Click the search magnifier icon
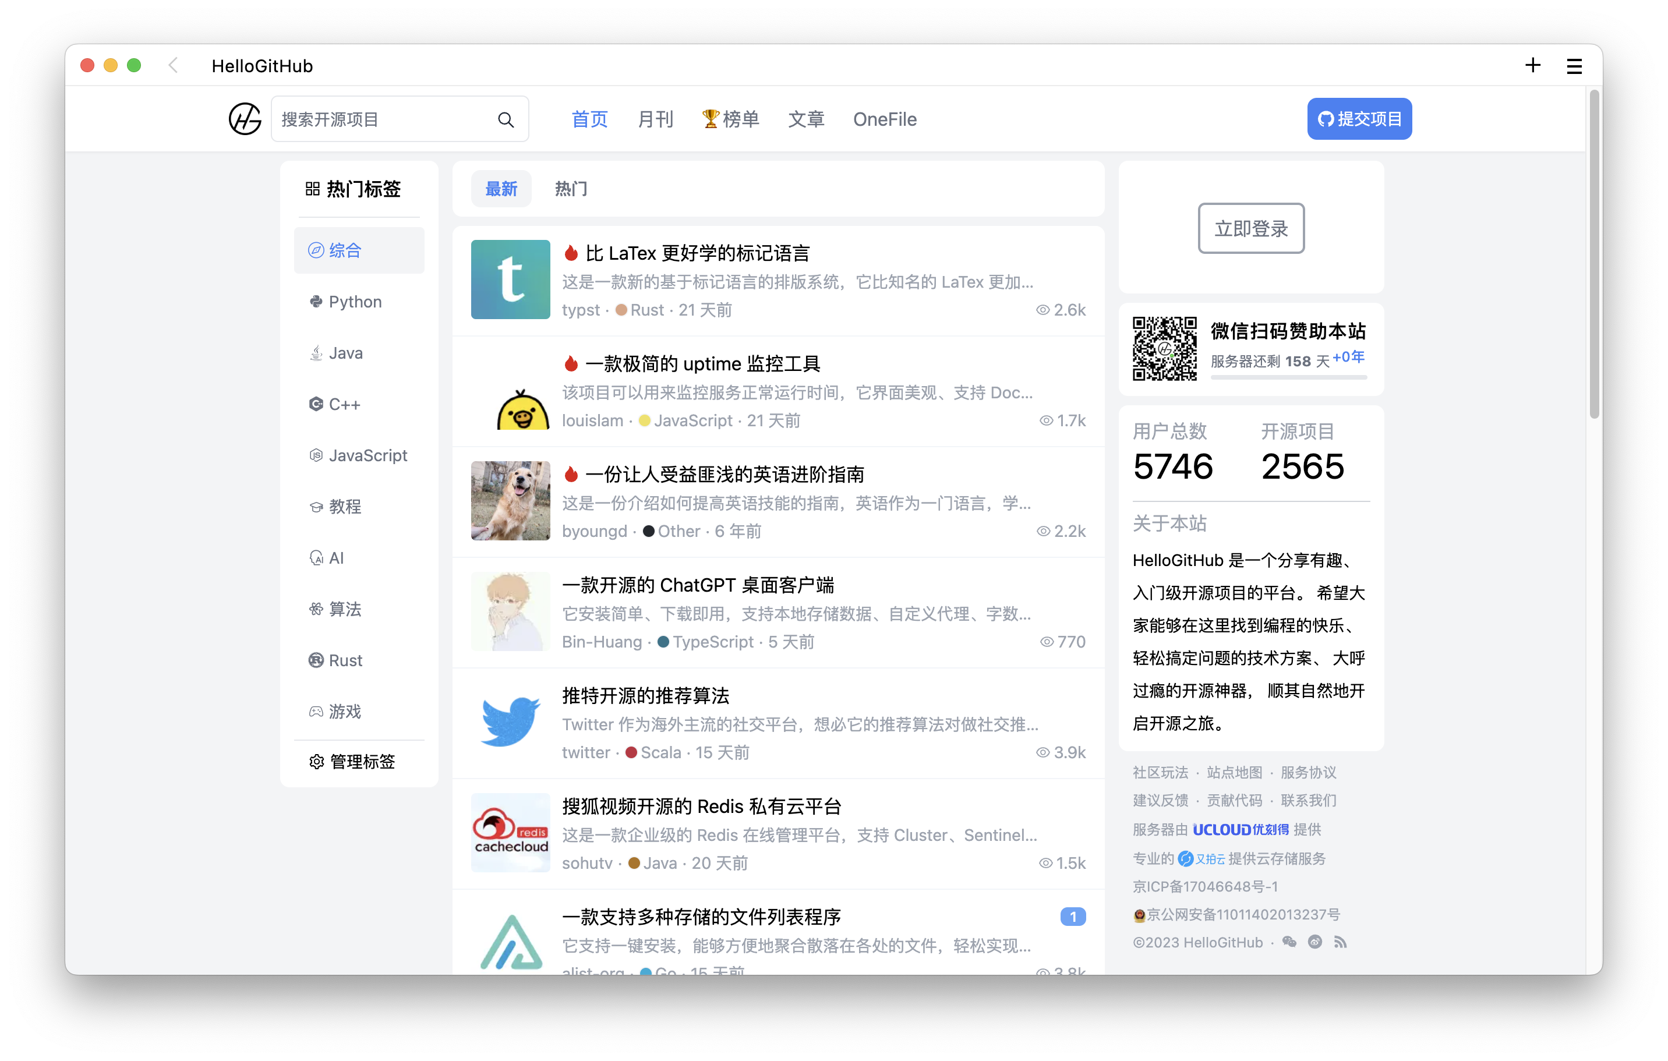The image size is (1668, 1061). [506, 120]
